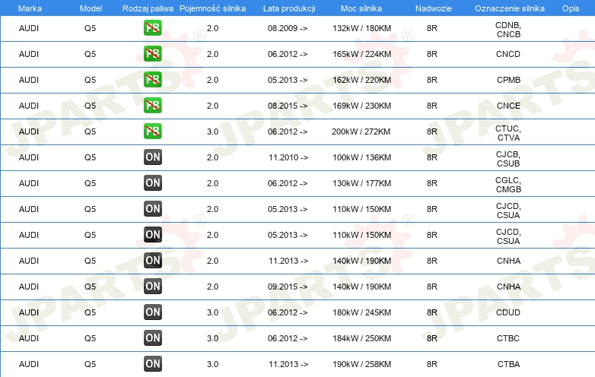The height and width of the screenshot is (377, 595).
Task: Select the CGLC, CMGB engine code cell
Action: coord(508,185)
